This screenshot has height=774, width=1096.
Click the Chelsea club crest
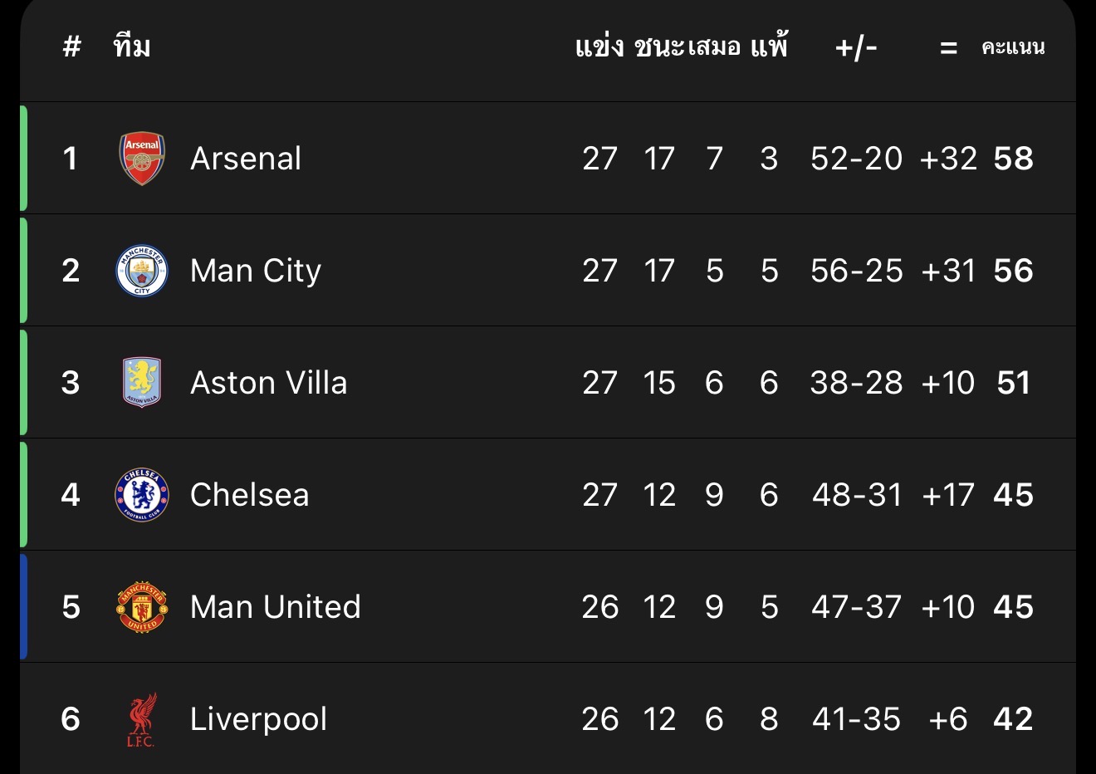tap(142, 495)
